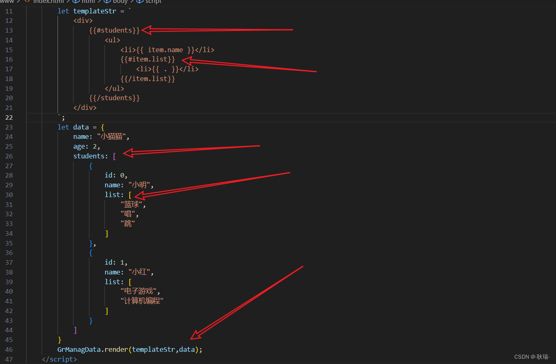The image size is (556, 364).
Task: Click the {{/students}} closing tag
Action: pos(115,98)
